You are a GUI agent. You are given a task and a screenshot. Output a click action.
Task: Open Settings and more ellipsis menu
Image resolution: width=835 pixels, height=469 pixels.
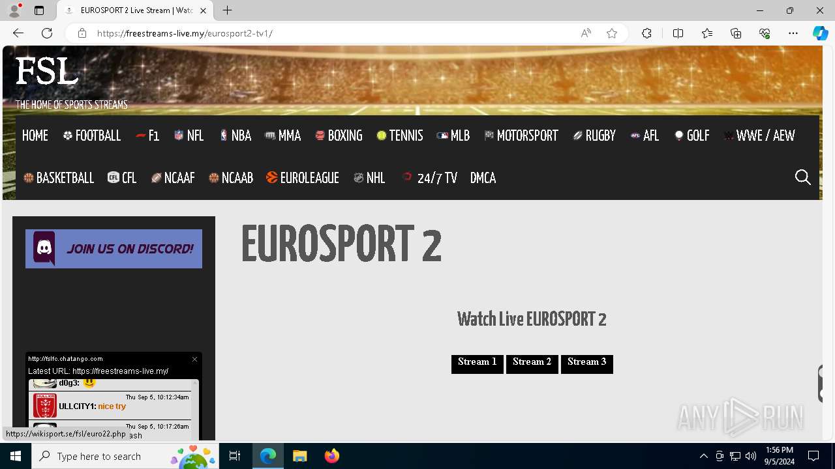pyautogui.click(x=793, y=33)
